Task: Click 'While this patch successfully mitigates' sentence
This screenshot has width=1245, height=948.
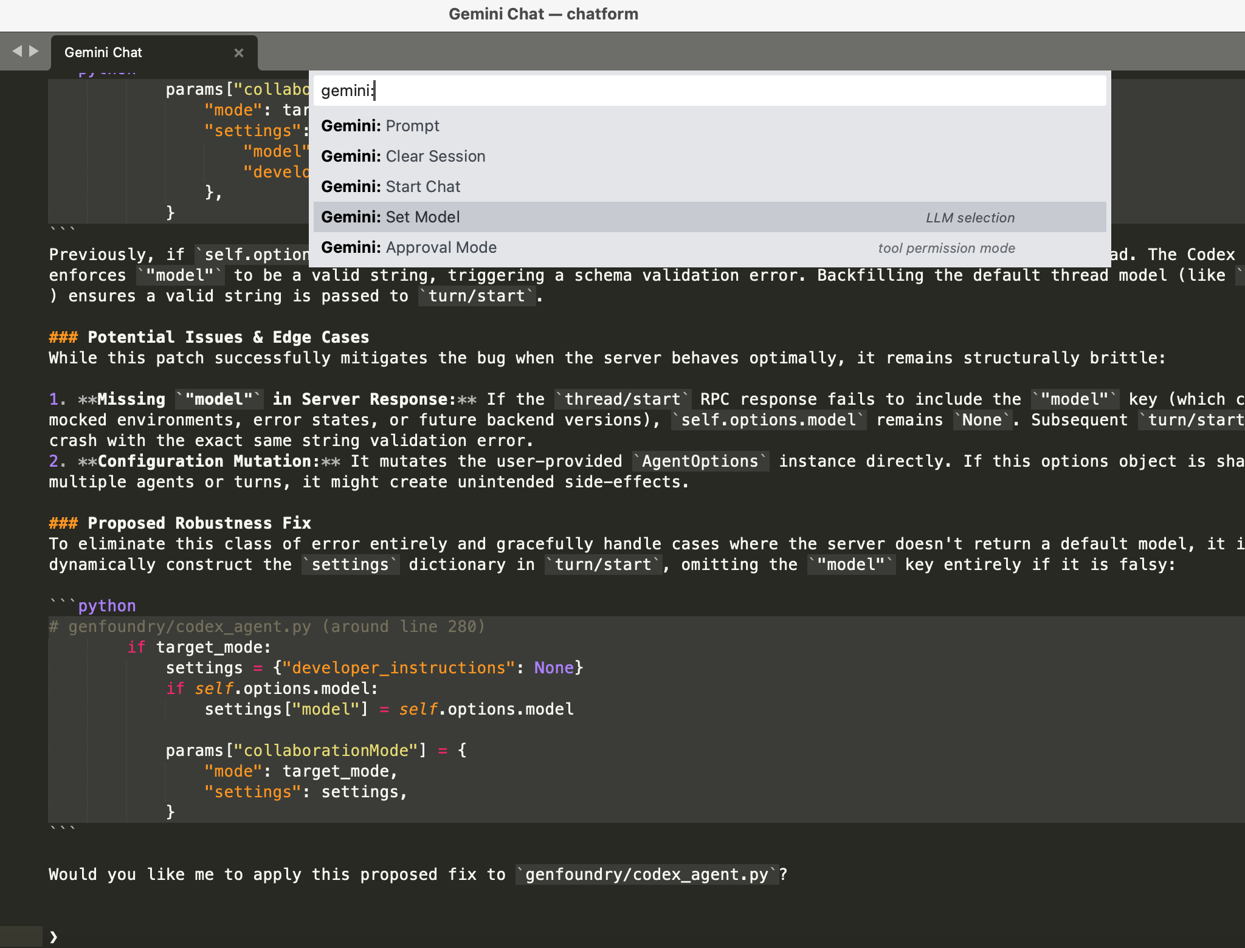Action: click(x=608, y=358)
